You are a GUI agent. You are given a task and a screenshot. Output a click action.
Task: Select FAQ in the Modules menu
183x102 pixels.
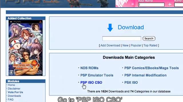click(11, 99)
